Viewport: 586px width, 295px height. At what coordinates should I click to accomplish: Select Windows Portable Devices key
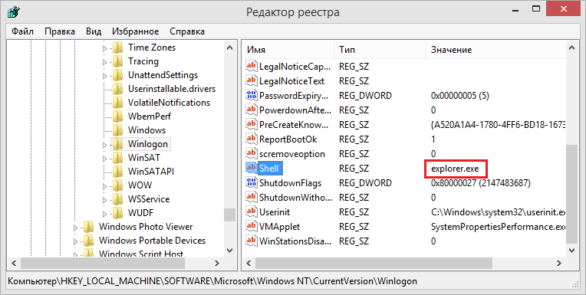point(152,241)
